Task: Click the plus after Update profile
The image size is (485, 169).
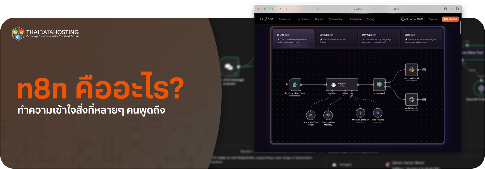Action: (x=424, y=99)
